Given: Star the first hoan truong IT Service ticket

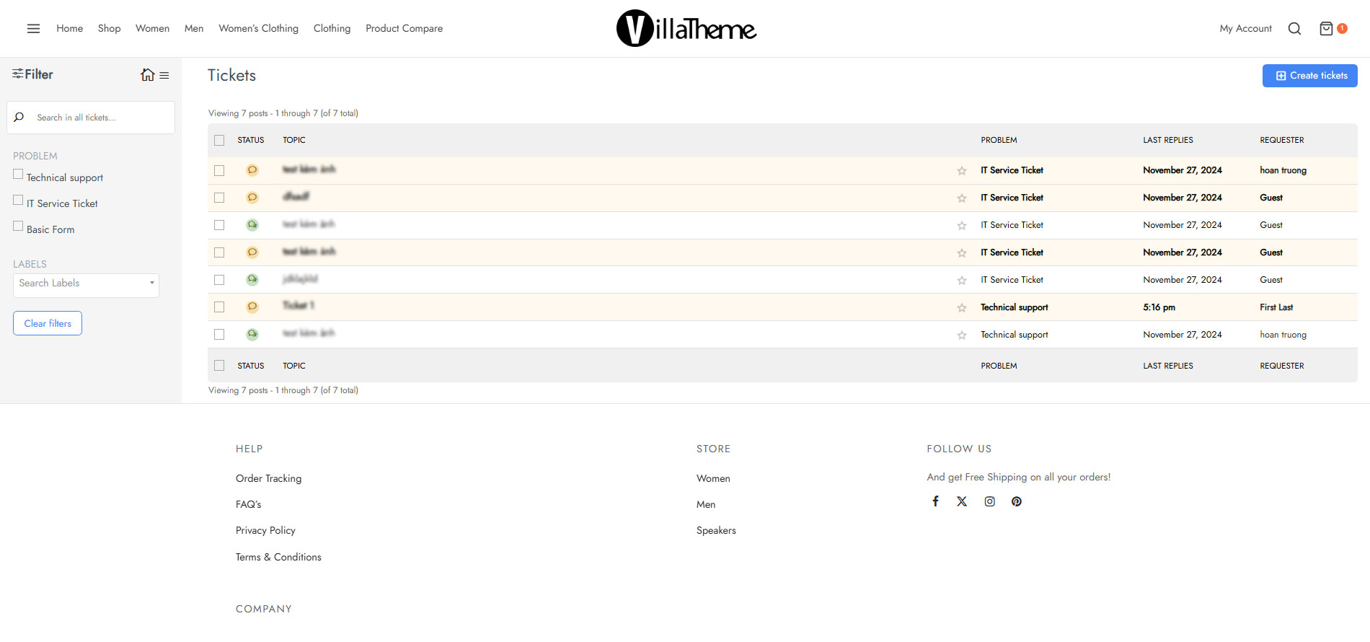Looking at the screenshot, I should [x=961, y=171].
